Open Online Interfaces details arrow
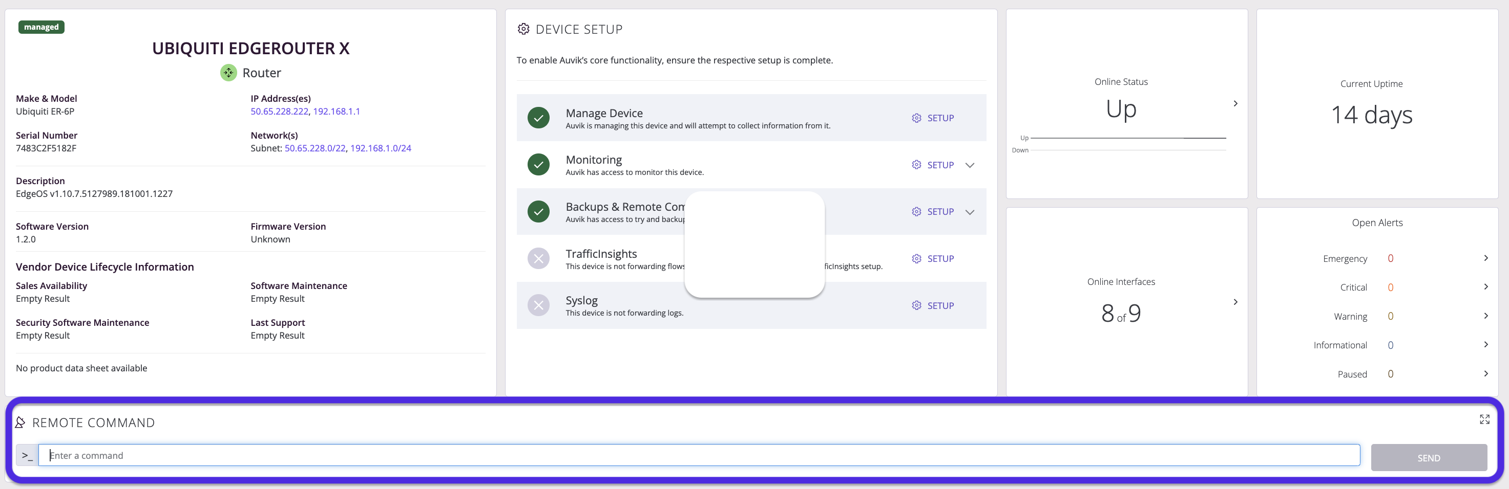 pos(1235,302)
